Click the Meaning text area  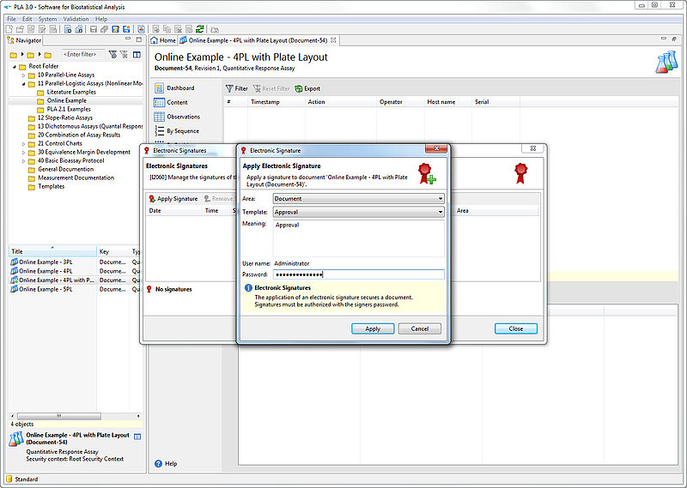358,238
